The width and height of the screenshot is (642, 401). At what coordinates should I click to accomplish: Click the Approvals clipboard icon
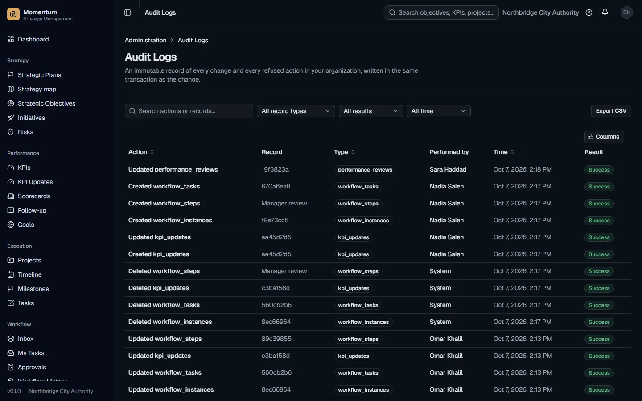click(11, 367)
